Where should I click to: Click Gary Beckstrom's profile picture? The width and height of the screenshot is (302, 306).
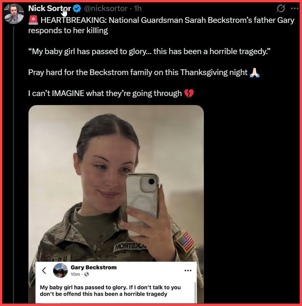point(60,271)
